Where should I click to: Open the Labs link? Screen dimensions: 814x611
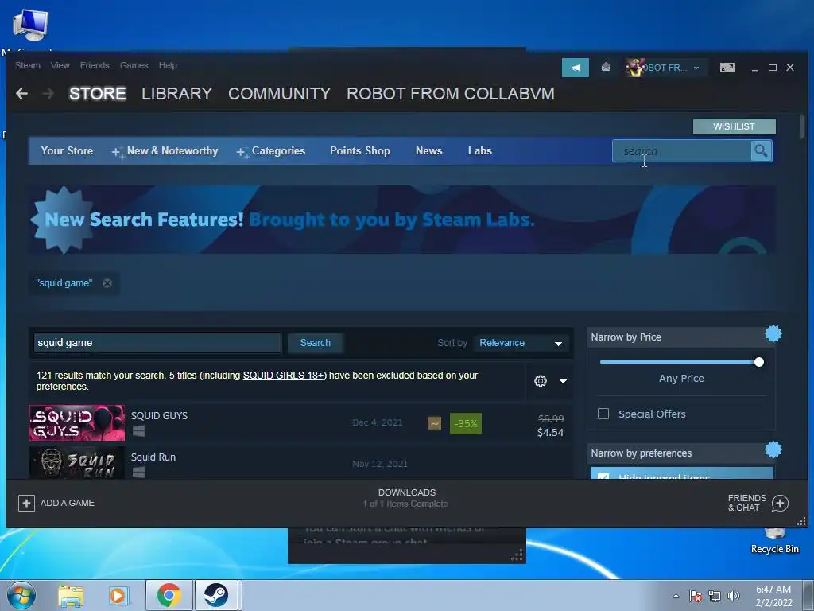click(x=479, y=150)
